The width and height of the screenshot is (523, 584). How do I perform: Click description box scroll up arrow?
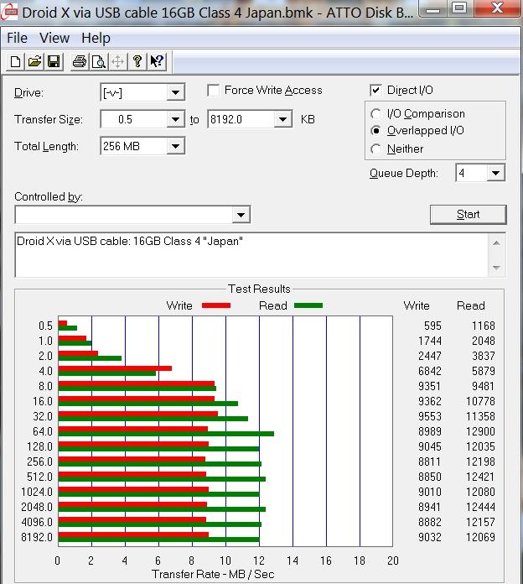click(x=496, y=243)
